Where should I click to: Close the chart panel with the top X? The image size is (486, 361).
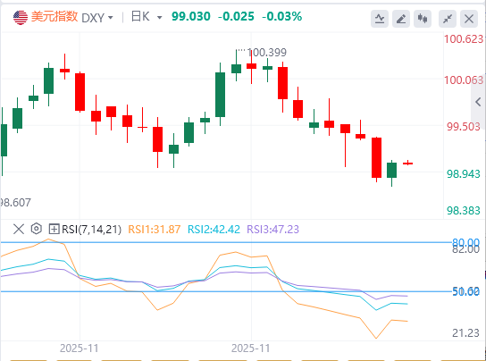point(469,19)
